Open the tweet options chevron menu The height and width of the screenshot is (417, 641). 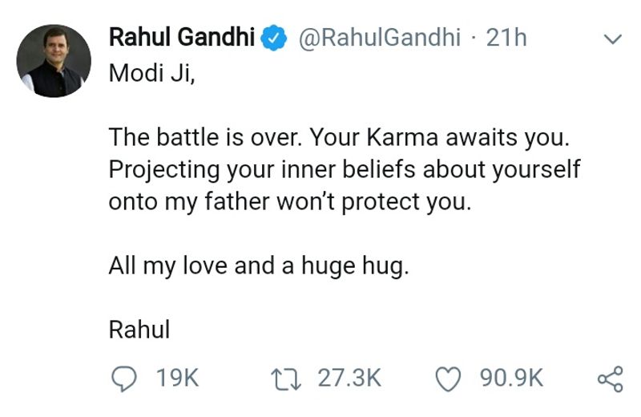tap(611, 38)
